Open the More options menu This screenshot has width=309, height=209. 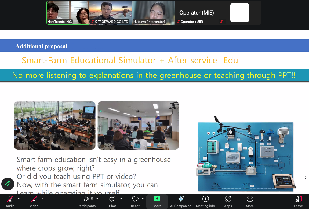(x=250, y=201)
